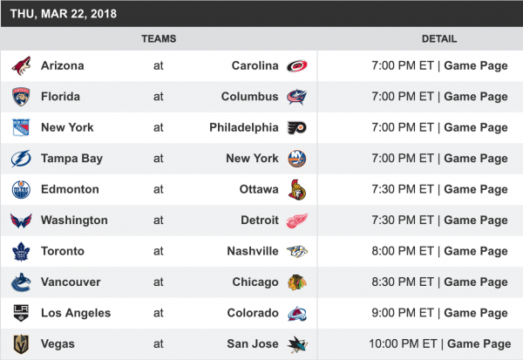Click the Columbus Blue Jackets logo
This screenshot has height=360, width=523.
coord(296,97)
